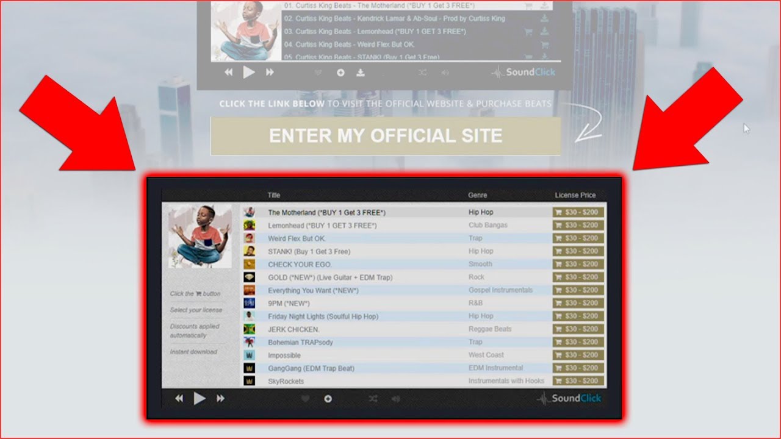Viewport: 781px width, 439px height.
Task: Select 'Friday Night Lights (Soulful Hip Hop)' title
Action: click(x=323, y=316)
